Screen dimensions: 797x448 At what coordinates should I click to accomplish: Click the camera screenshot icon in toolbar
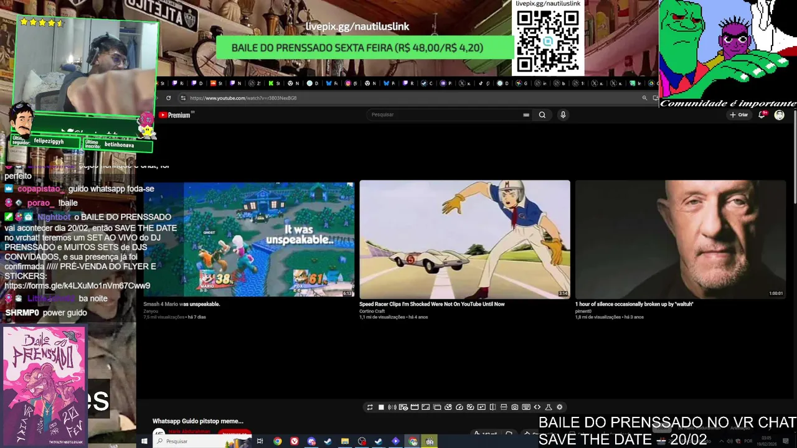(515, 407)
